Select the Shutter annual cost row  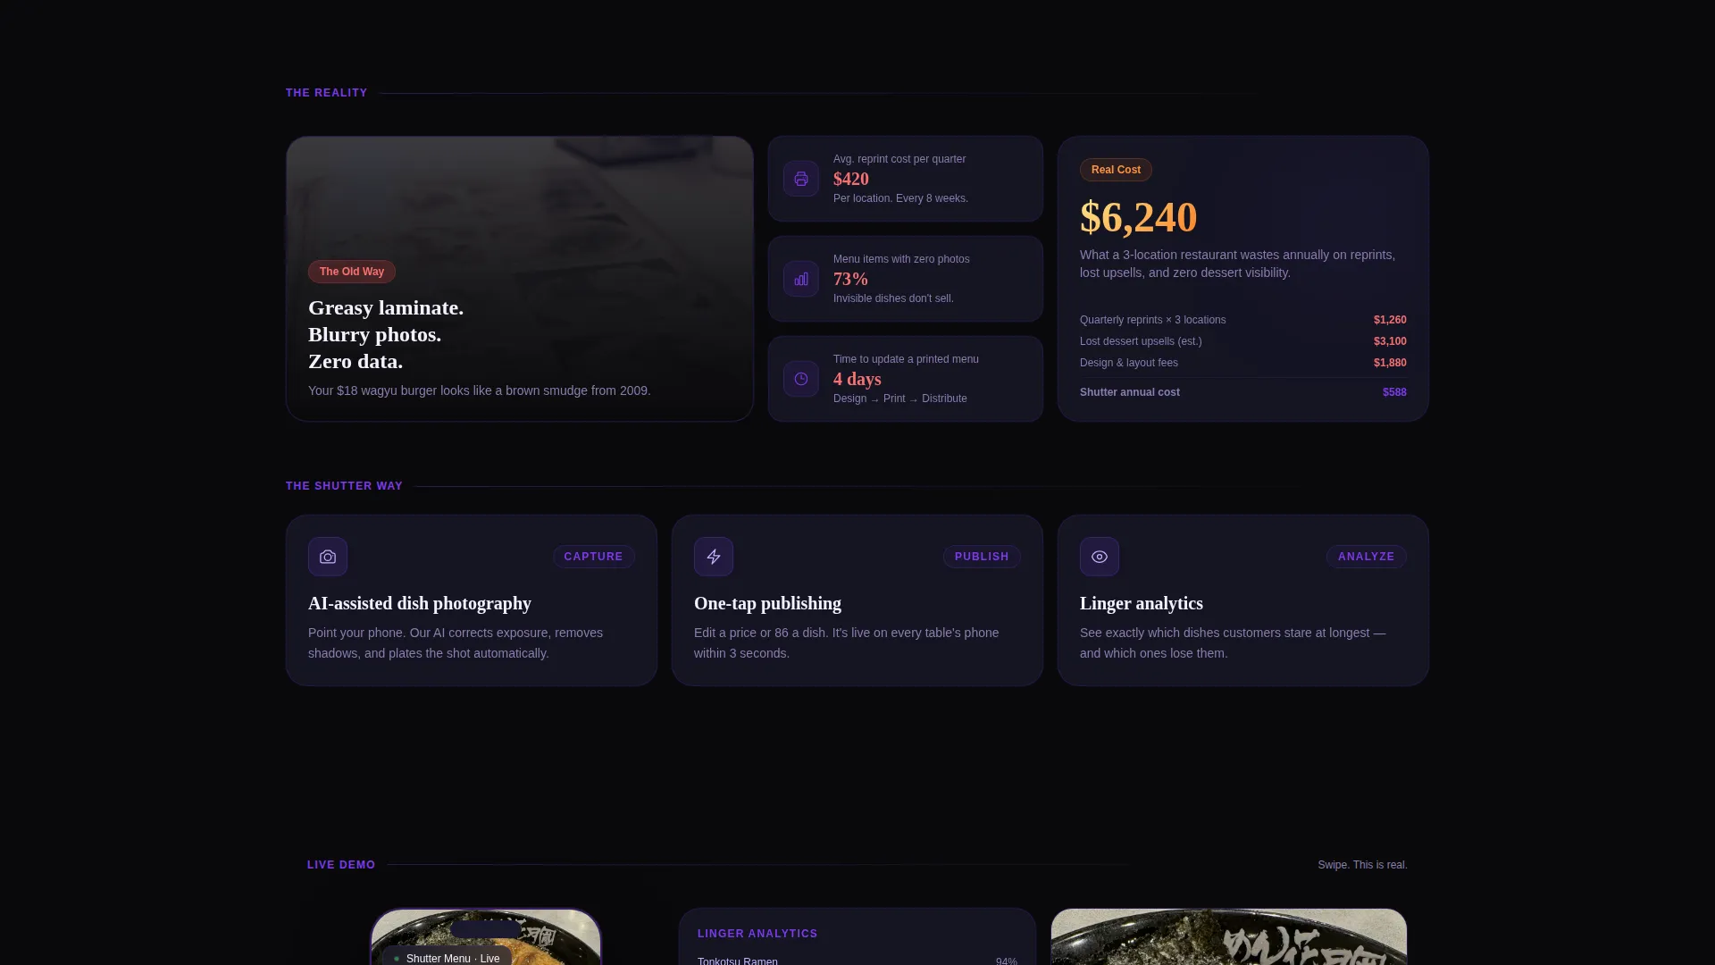point(1243,392)
